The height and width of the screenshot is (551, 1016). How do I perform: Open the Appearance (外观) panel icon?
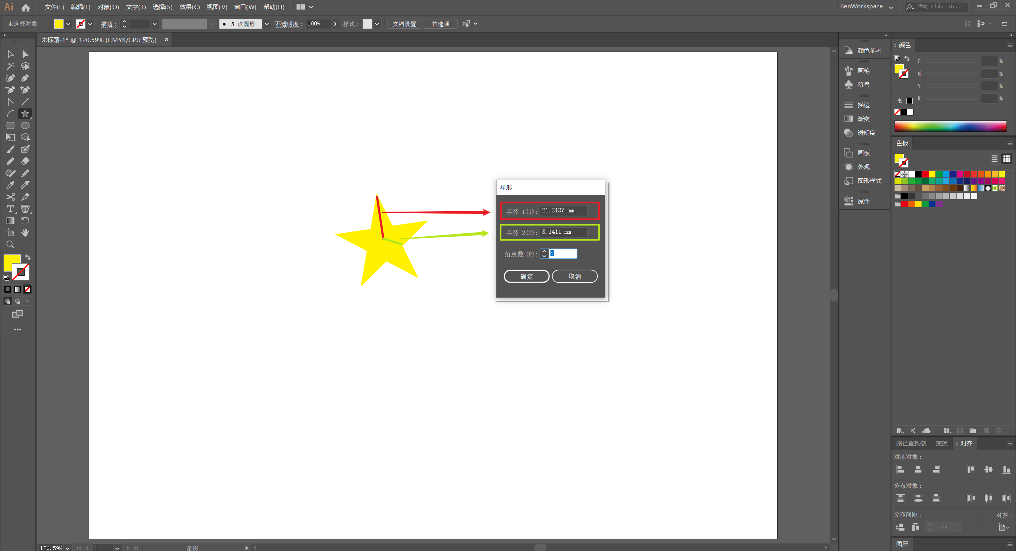coord(849,167)
